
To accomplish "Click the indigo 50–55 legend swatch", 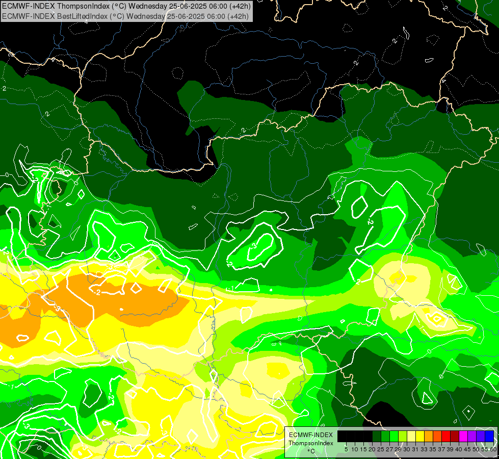I will coord(481,436).
